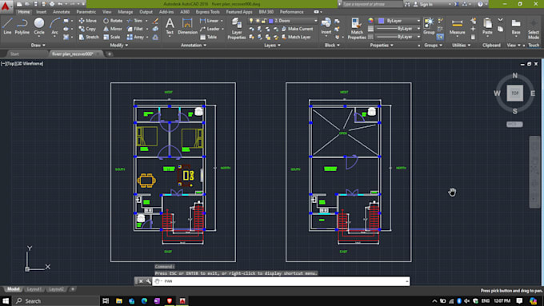Open the Insert ribbon tab
Viewport: 544px width, 306px height.
click(x=42, y=12)
